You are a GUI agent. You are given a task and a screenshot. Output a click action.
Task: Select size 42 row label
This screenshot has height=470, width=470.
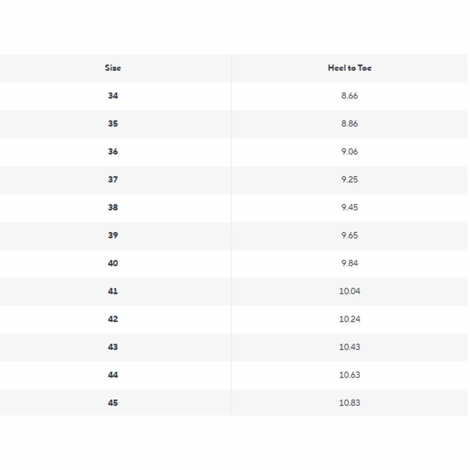[x=113, y=319]
